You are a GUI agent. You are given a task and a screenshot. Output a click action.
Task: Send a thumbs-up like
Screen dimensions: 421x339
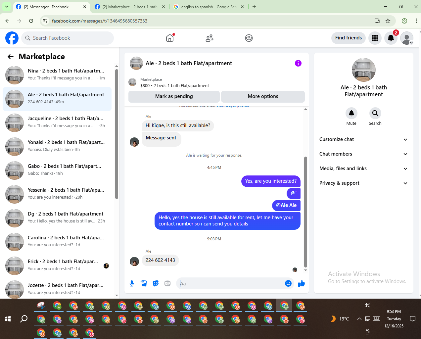pos(302,283)
